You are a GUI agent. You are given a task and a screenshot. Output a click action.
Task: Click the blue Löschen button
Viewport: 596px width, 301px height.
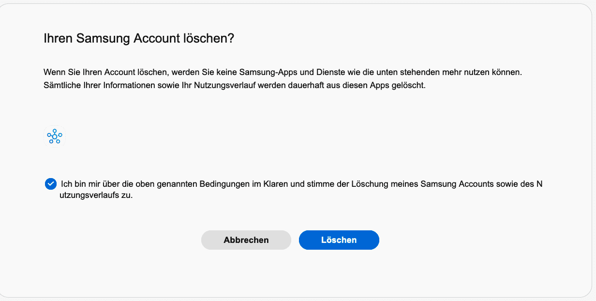click(339, 240)
